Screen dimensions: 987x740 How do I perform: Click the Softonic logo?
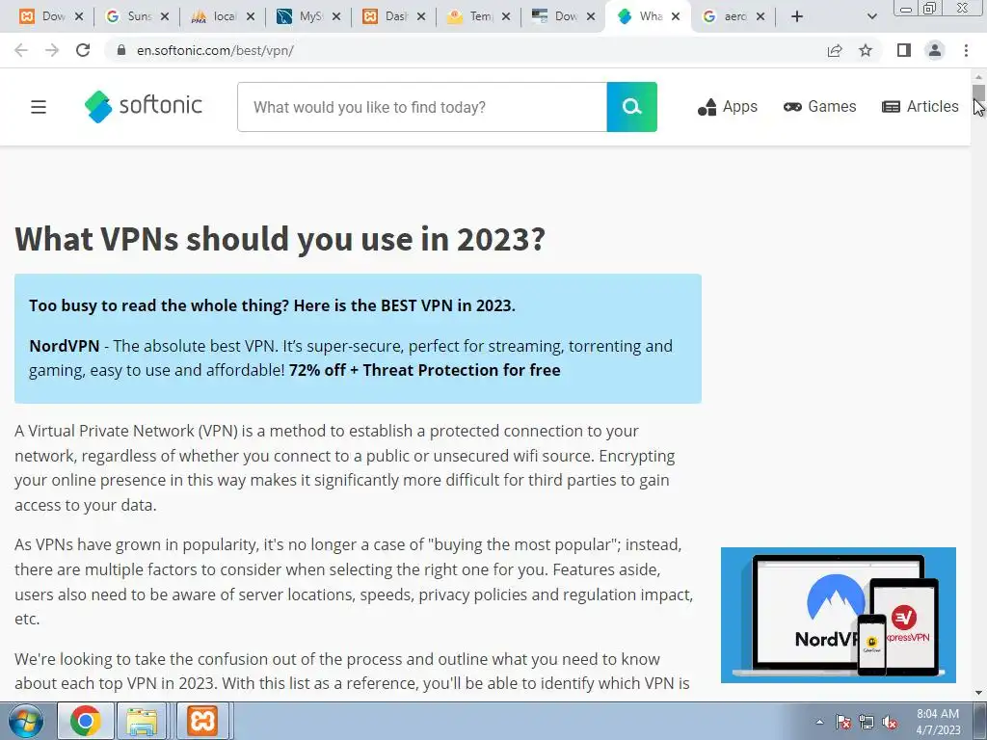[x=144, y=106]
